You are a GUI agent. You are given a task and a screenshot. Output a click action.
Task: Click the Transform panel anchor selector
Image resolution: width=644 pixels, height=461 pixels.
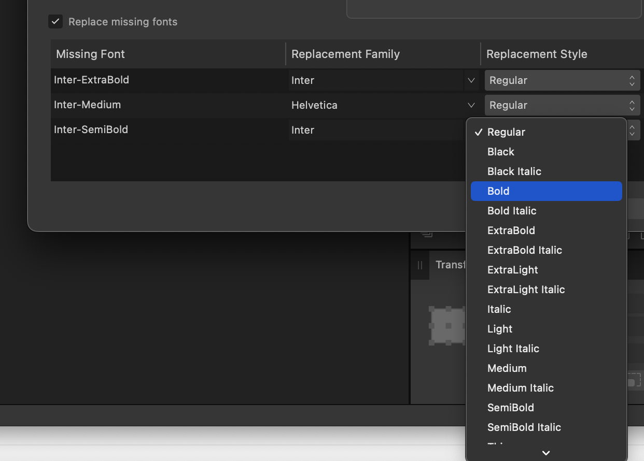click(x=448, y=326)
